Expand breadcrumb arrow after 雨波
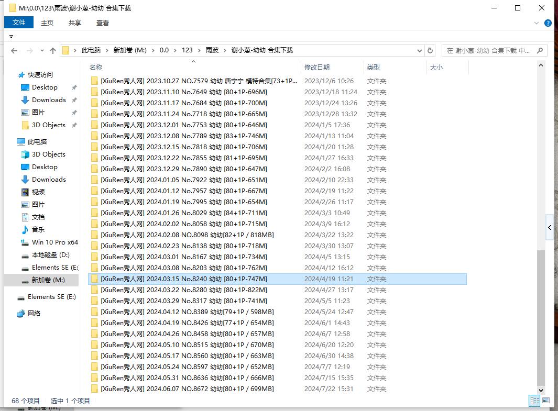Viewport: 558px width, 411px height. click(x=225, y=50)
